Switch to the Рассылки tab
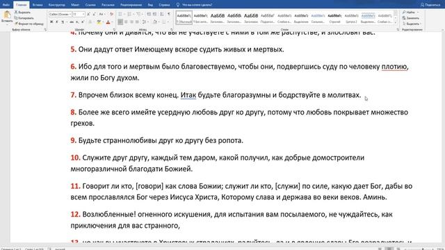The width and height of the screenshot is (445, 250). click(108, 5)
